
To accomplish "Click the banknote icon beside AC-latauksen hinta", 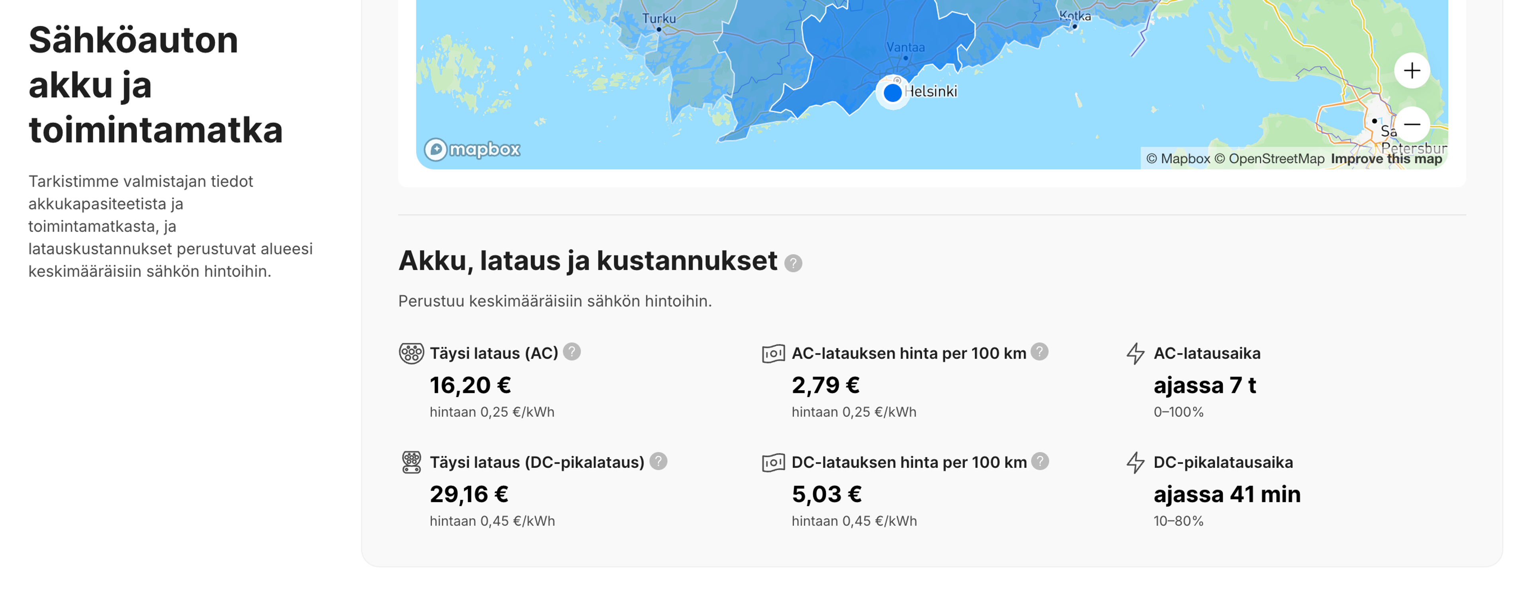I will tap(773, 354).
